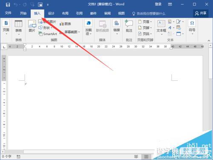Switch to the 邮件 tab
213x160 pixels.
tap(93, 14)
